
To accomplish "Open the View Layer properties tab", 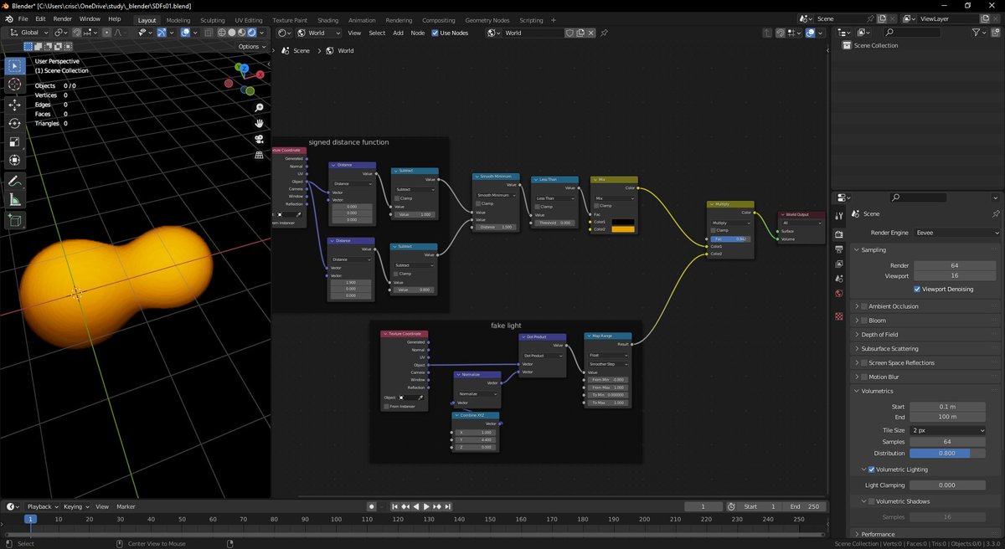I will tap(839, 264).
